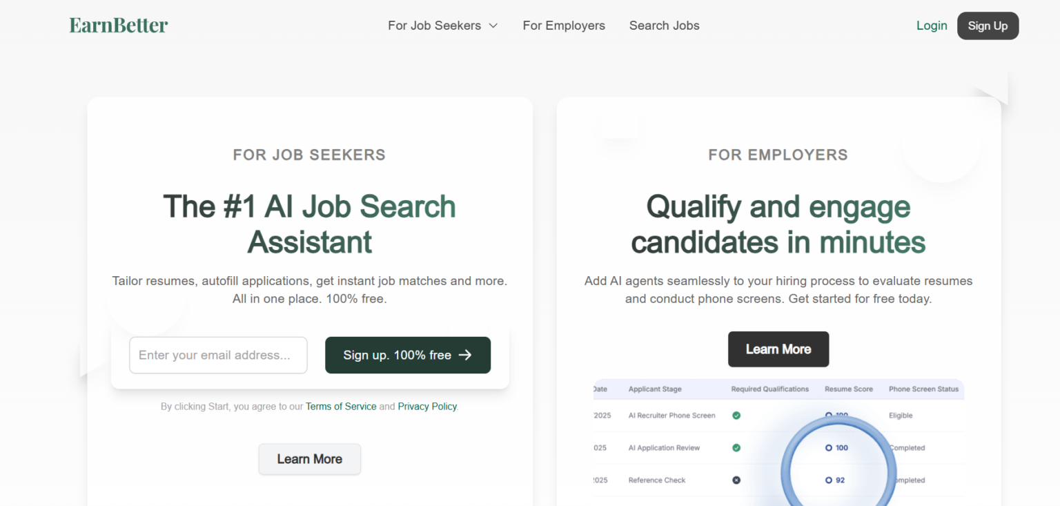
Task: Click the Login link
Action: [932, 26]
